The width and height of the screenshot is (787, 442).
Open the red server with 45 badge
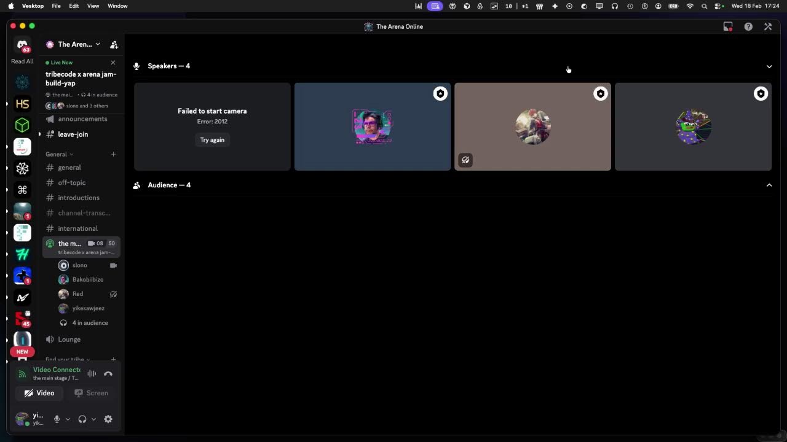pyautogui.click(x=22, y=319)
